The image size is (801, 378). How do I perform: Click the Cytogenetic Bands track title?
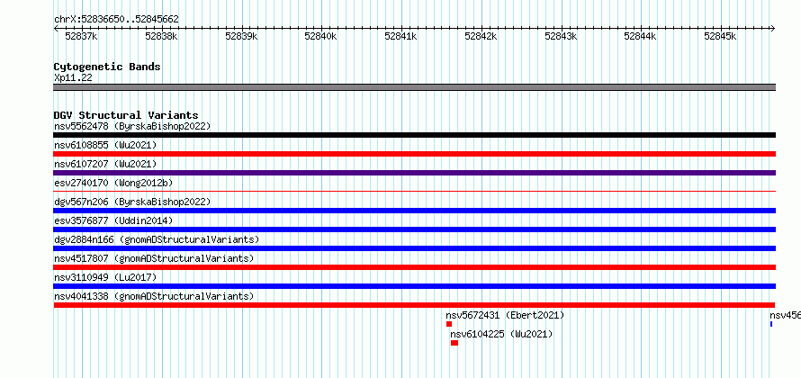coord(107,67)
